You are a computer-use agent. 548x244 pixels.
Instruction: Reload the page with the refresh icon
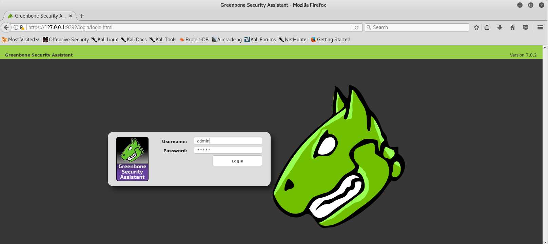pyautogui.click(x=356, y=27)
